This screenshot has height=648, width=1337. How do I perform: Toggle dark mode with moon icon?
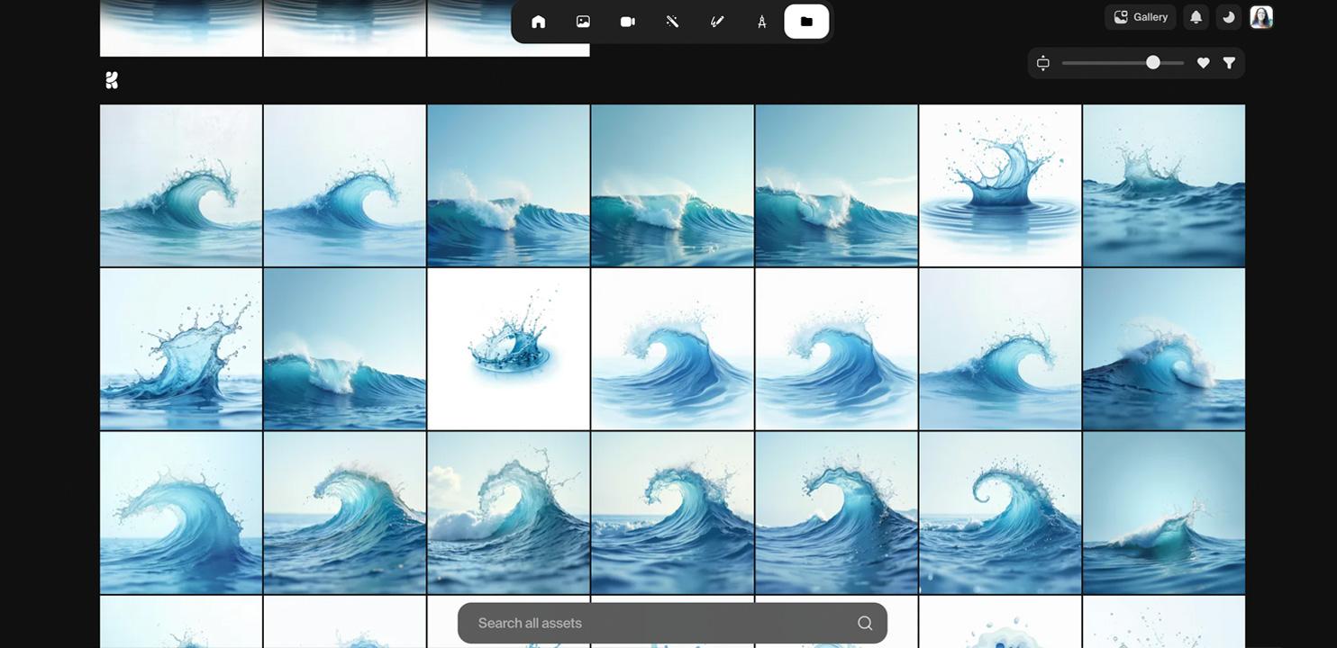(1228, 17)
